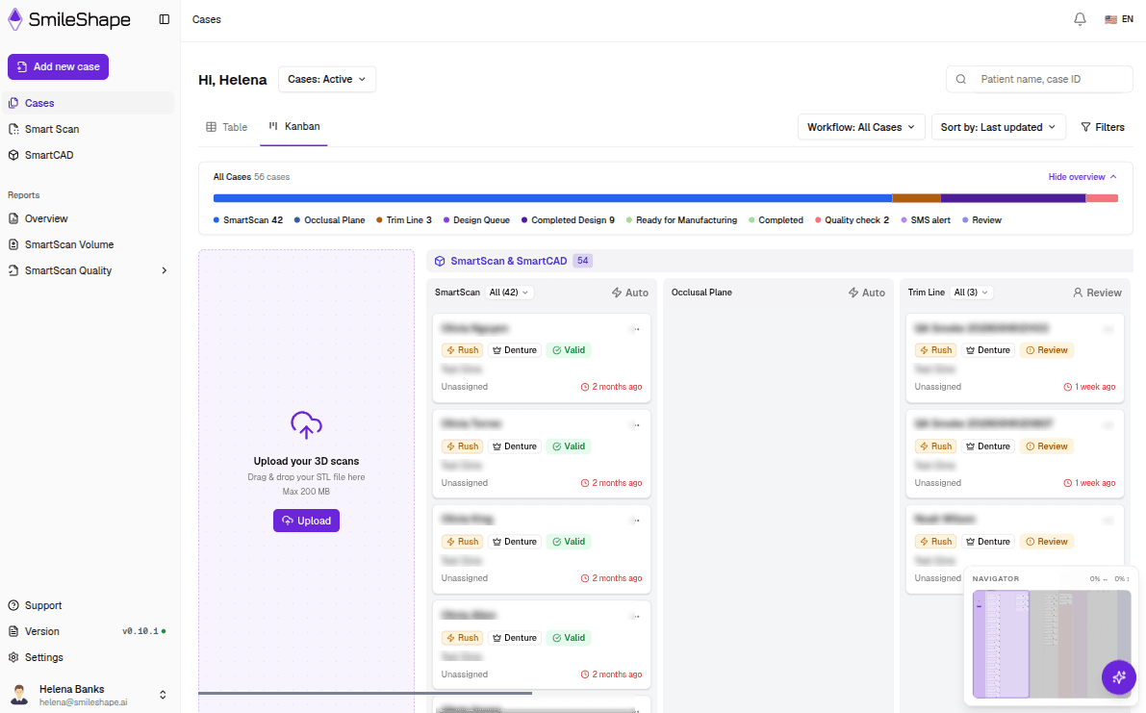Click the Settings gear icon
Screen dimensions: 1146x713
(13, 657)
